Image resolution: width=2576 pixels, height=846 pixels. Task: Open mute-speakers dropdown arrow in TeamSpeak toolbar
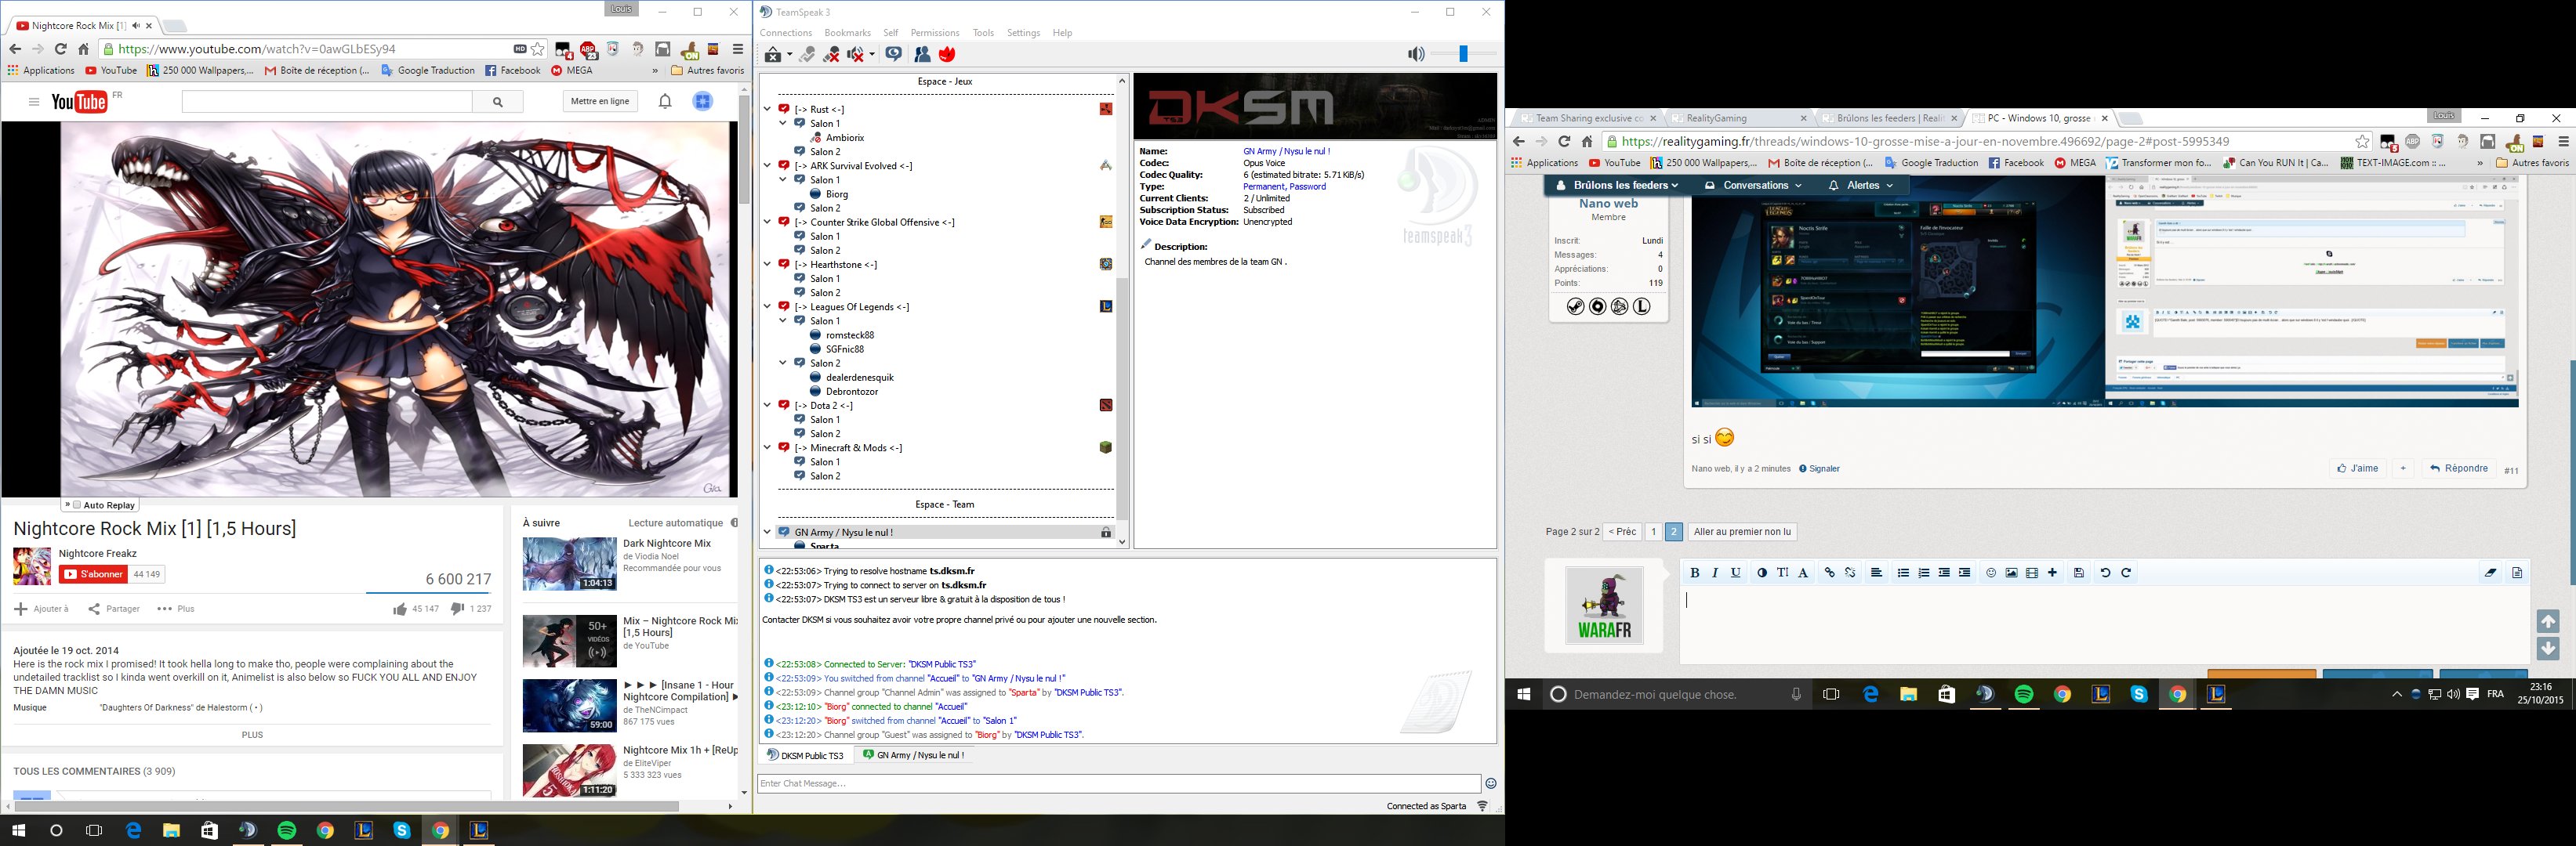point(871,55)
